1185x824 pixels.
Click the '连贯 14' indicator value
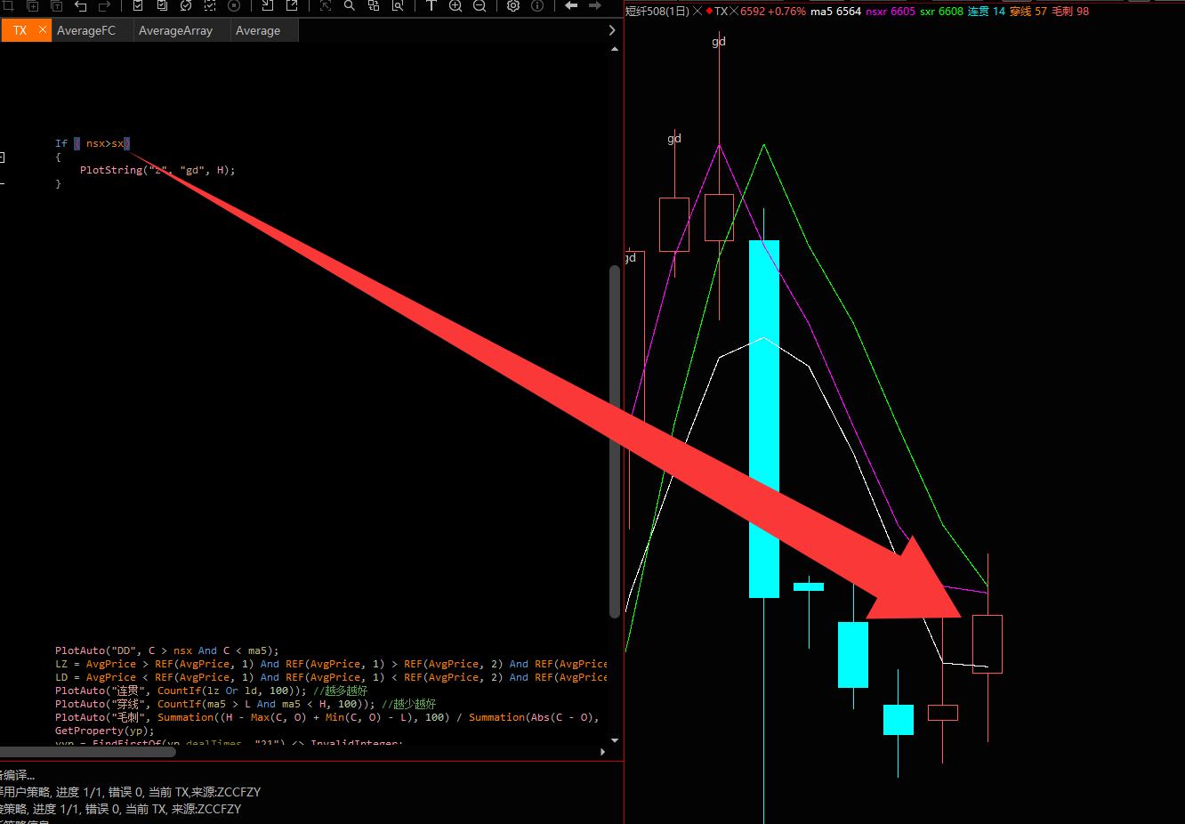[x=987, y=12]
